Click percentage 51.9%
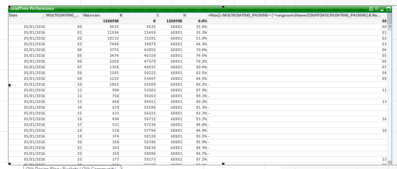 tap(201, 38)
